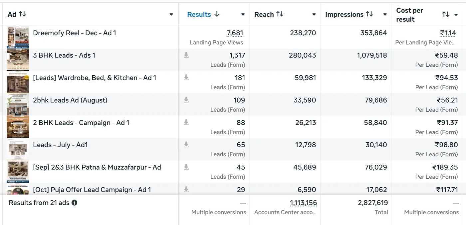Select the impressions value 1,079,518
The height and width of the screenshot is (225, 466).
pos(372,55)
